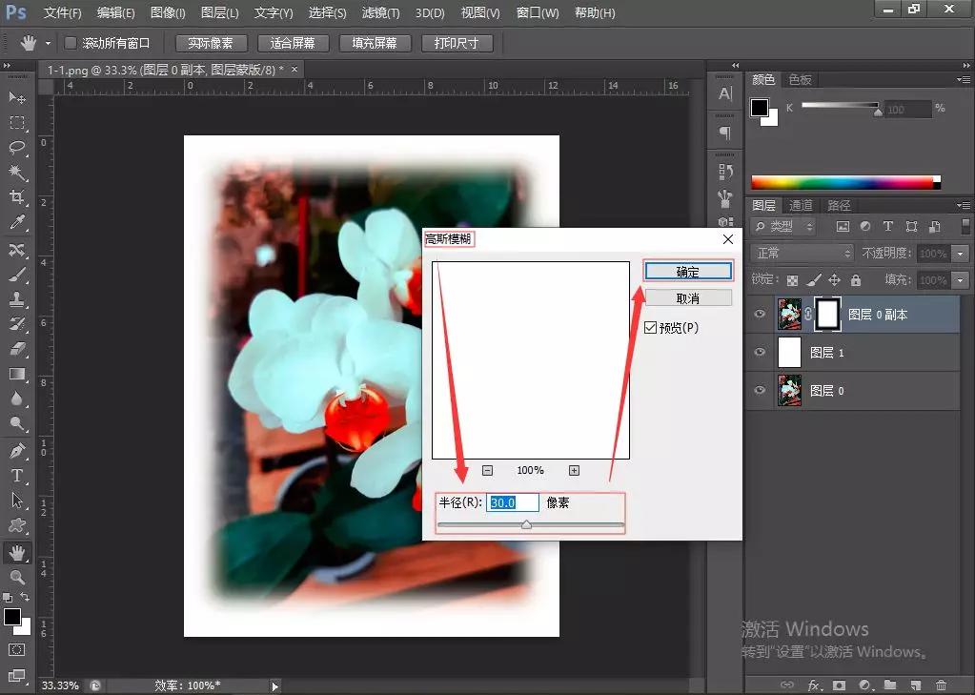Hide the 图层 0 layer
Image resolution: width=975 pixels, height=695 pixels.
click(x=759, y=390)
